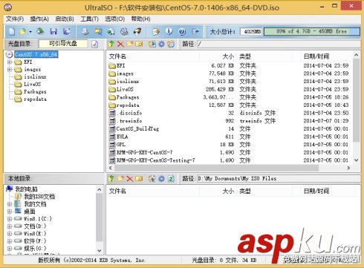
Task: Click the blue Info icon
Action: click(x=169, y=31)
